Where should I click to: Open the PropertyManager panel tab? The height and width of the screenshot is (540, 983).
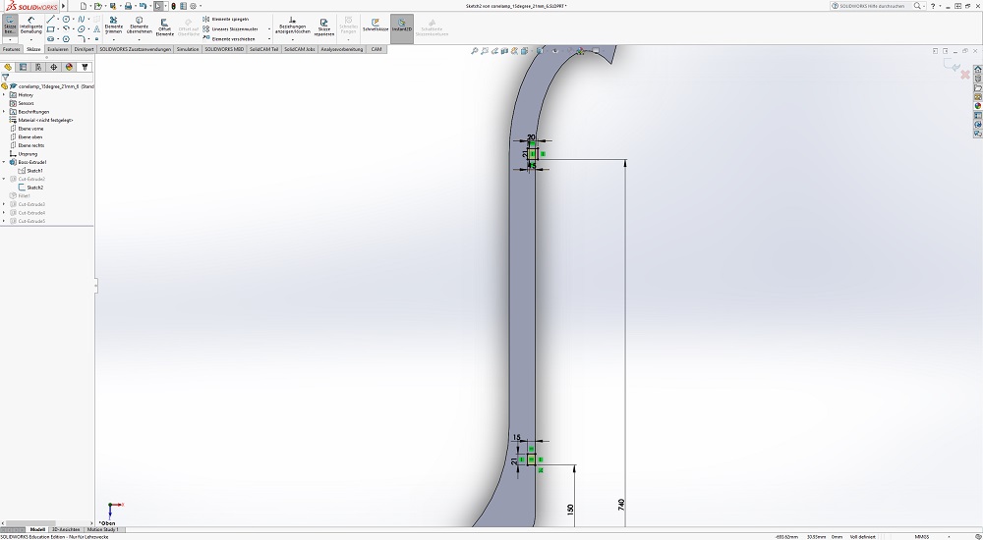[x=24, y=67]
